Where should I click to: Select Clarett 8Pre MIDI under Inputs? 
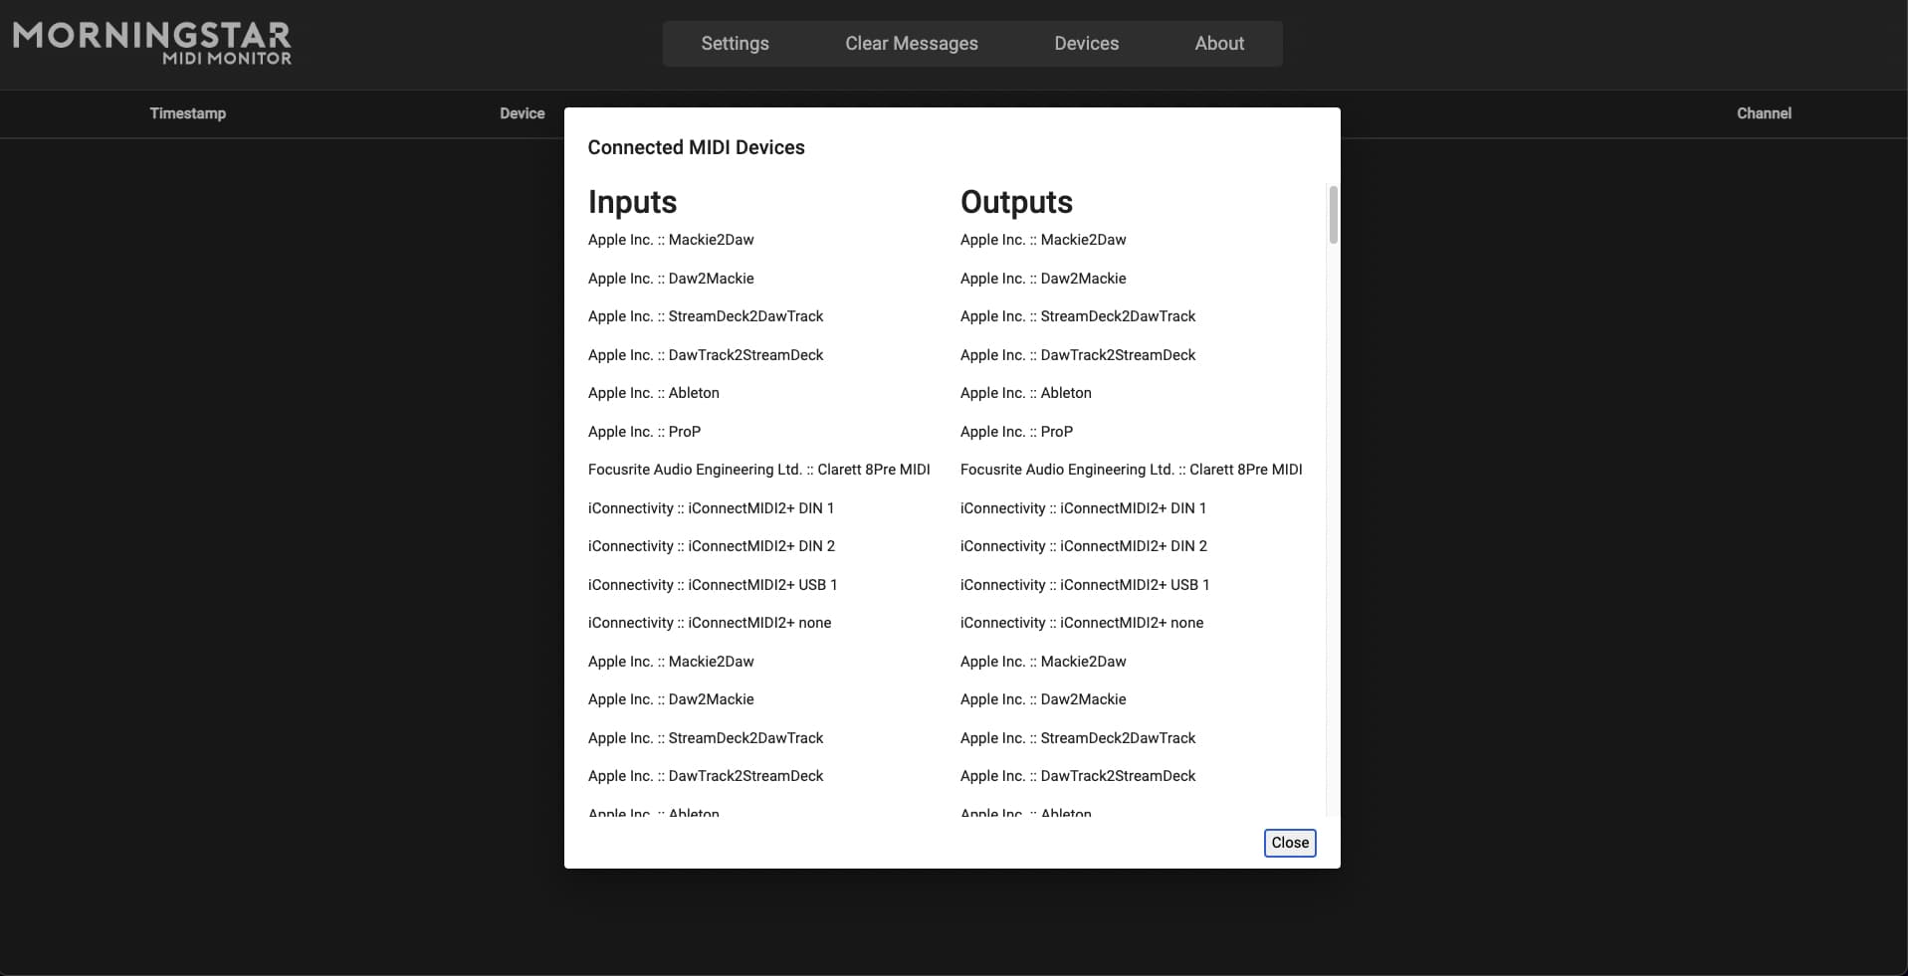point(759,470)
